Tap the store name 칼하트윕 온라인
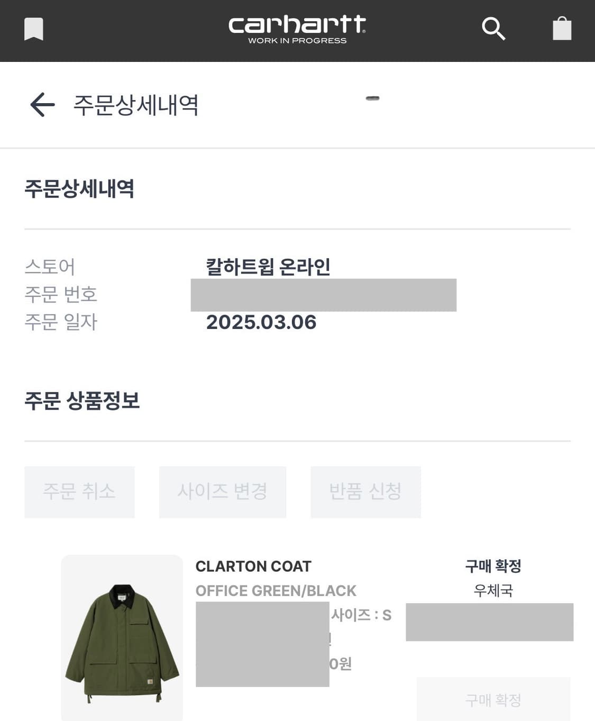 269,267
